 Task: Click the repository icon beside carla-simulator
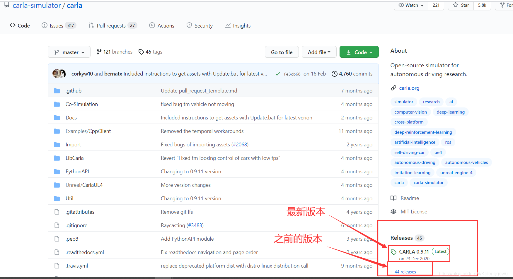pyautogui.click(x=6, y=5)
